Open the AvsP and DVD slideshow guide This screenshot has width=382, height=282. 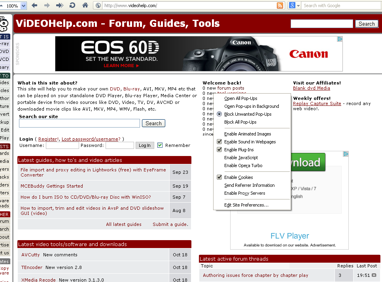92,211
